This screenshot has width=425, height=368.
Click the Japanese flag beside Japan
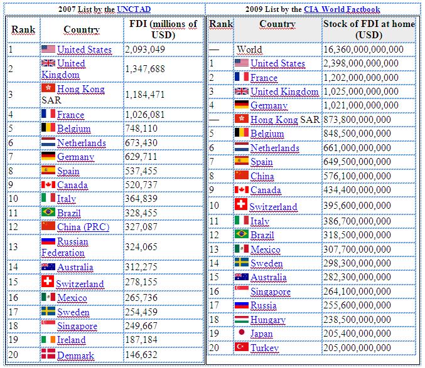[x=242, y=332]
